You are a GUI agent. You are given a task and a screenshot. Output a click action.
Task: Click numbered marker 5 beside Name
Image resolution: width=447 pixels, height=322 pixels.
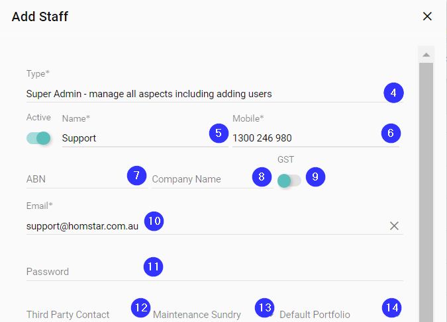[217, 133]
